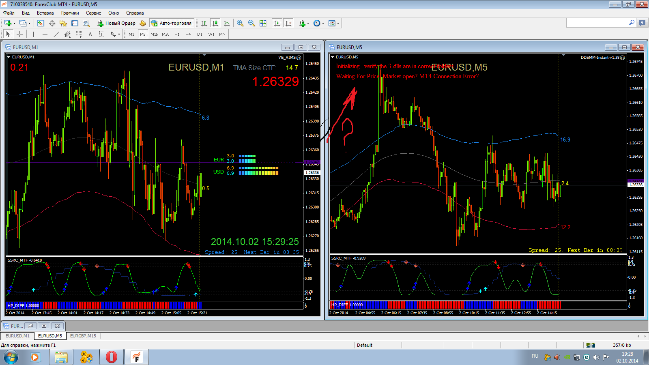Expand the New Chart dropdown arrow
The width and height of the screenshot is (649, 365).
(x=14, y=23)
